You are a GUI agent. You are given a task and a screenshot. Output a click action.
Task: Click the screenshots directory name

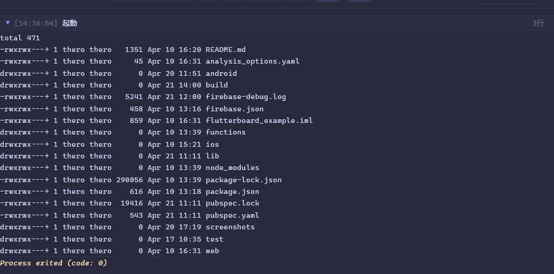(230, 227)
